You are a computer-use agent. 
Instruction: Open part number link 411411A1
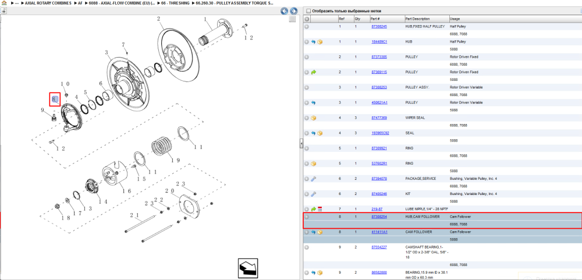tap(379, 232)
